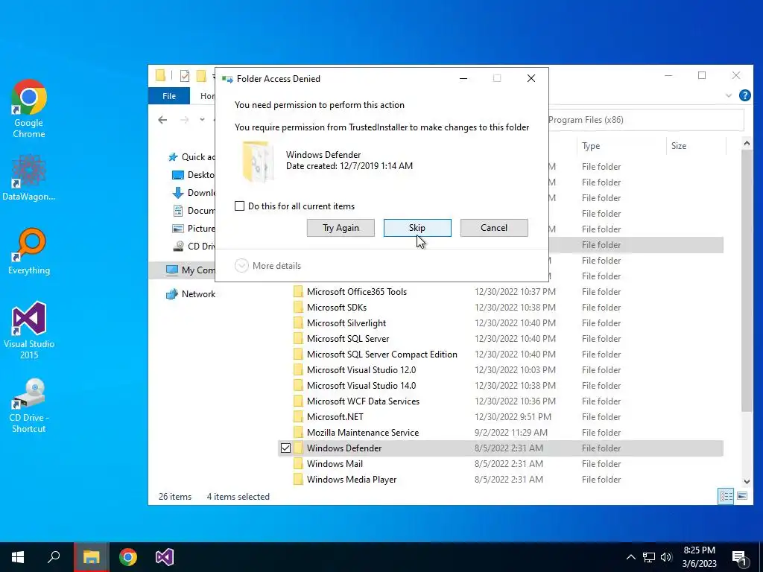Click the Skip button

click(x=417, y=228)
